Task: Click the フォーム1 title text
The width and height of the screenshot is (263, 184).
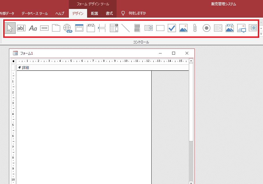Action: point(27,53)
